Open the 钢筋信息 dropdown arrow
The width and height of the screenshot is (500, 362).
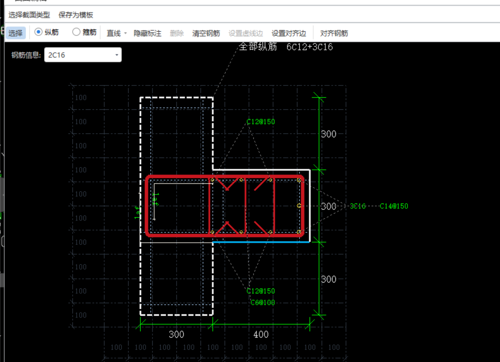(x=117, y=55)
